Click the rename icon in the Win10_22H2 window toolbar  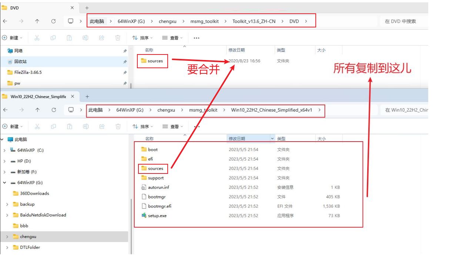86,126
